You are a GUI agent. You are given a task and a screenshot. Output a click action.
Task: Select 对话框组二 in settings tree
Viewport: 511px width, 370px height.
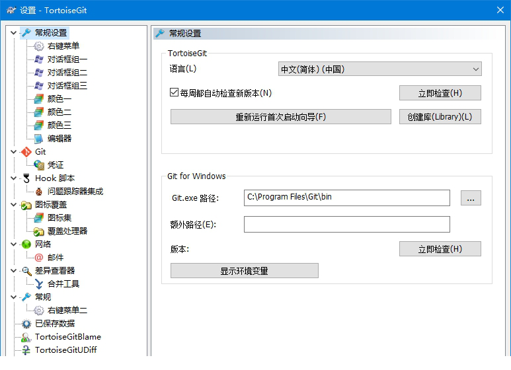point(67,72)
